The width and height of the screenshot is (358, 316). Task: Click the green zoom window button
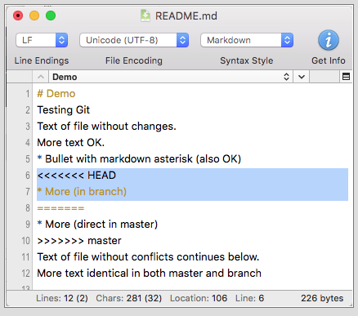pyautogui.click(x=51, y=16)
